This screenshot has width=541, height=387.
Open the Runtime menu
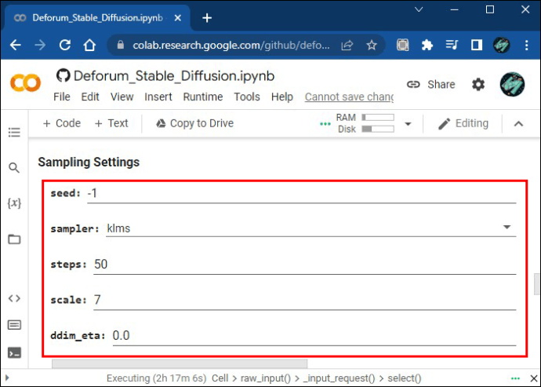pos(203,97)
